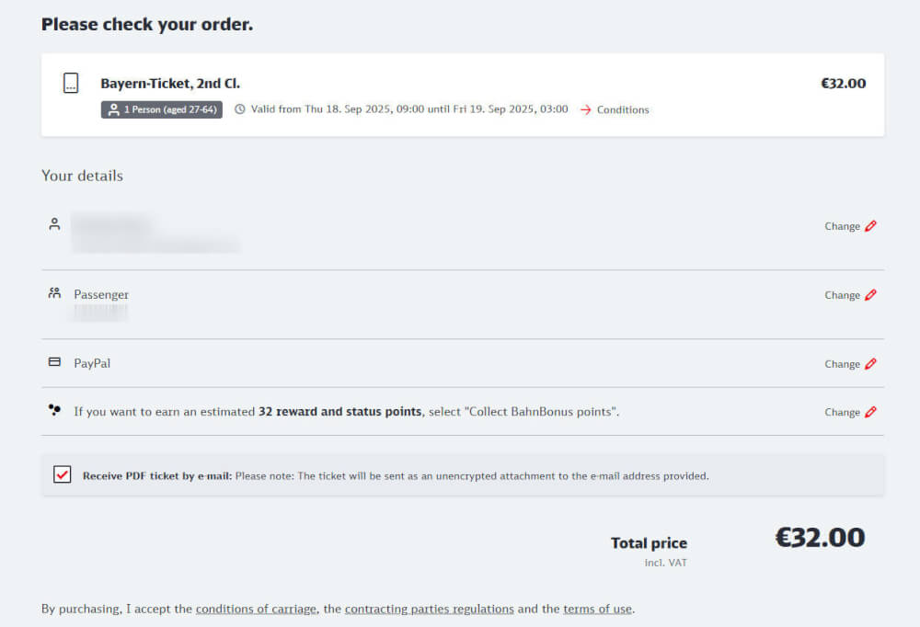
Task: Click the red arrow before Conditions
Action: tap(585, 109)
